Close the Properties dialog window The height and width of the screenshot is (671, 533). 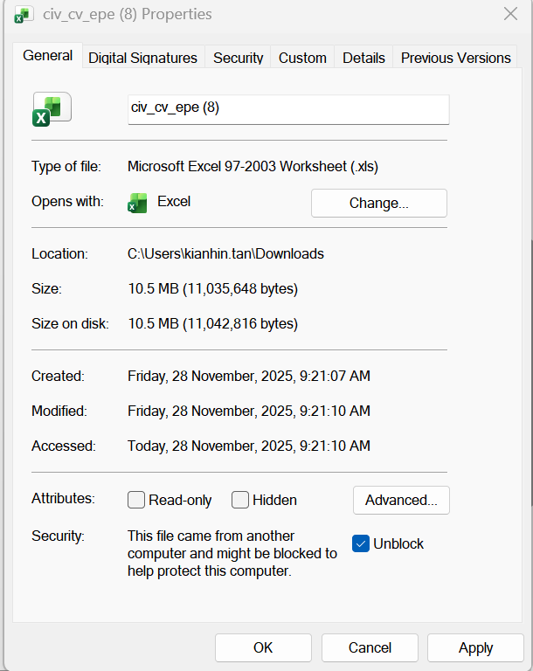click(510, 15)
